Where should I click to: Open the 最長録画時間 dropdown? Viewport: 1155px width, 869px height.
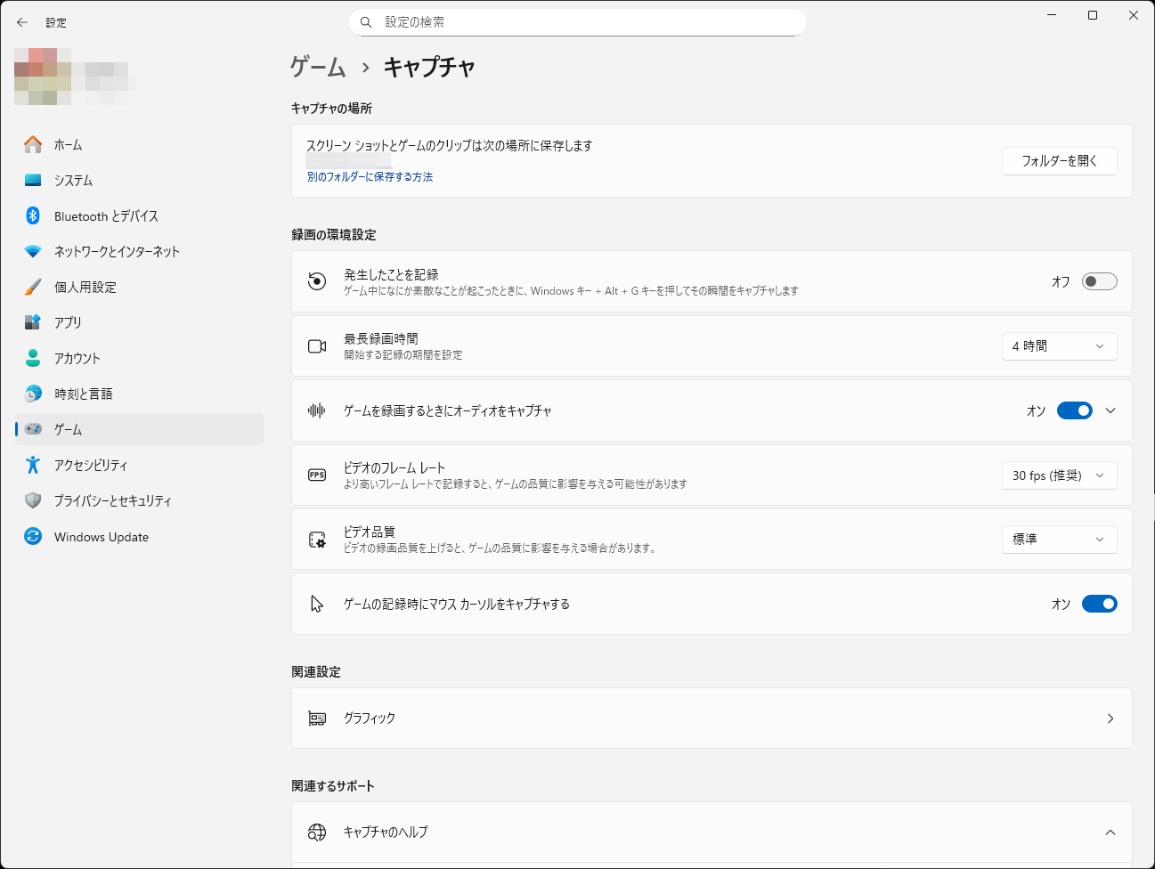click(1059, 346)
